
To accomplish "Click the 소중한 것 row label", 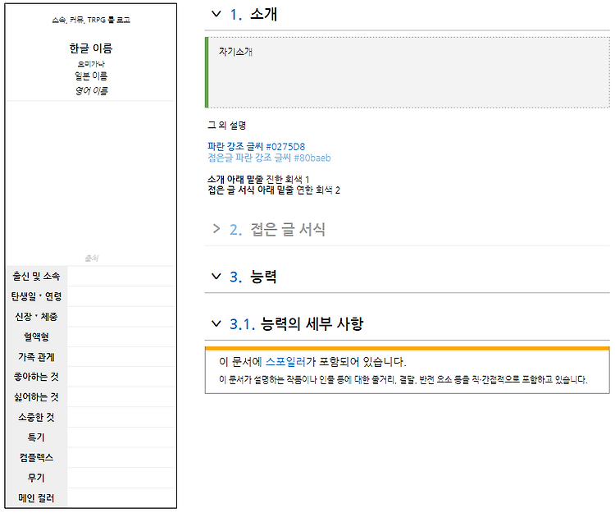I will (x=36, y=417).
